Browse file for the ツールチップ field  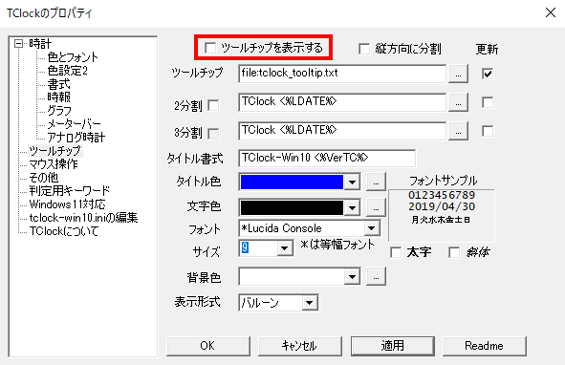[458, 74]
